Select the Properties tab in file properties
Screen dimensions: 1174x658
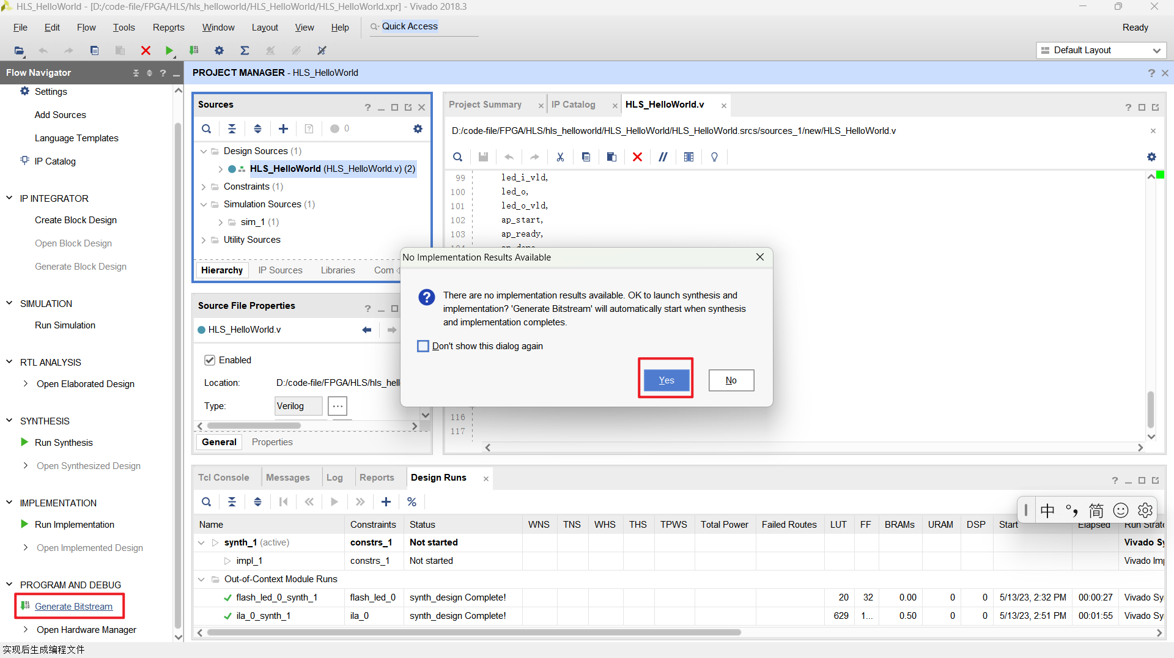pos(272,442)
